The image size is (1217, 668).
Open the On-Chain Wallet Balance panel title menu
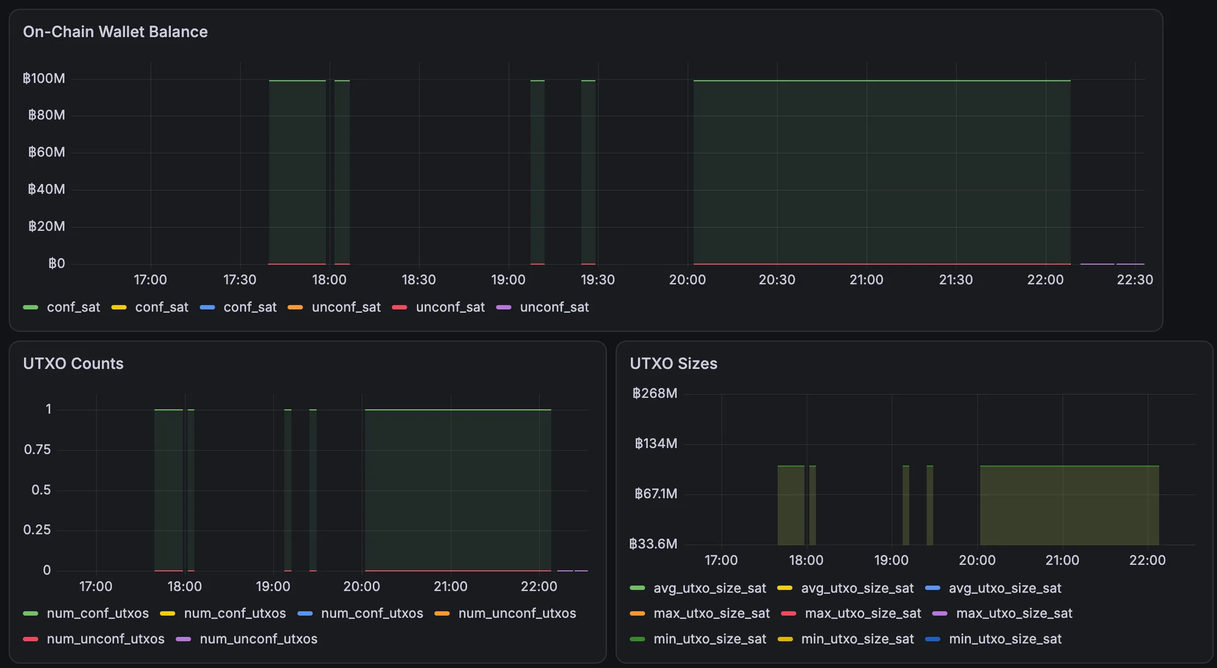point(115,32)
